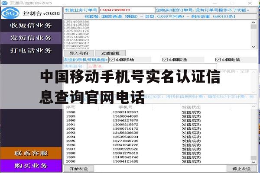
Task: Click number list scrollbar up arrow
Action: tap(253, 22)
